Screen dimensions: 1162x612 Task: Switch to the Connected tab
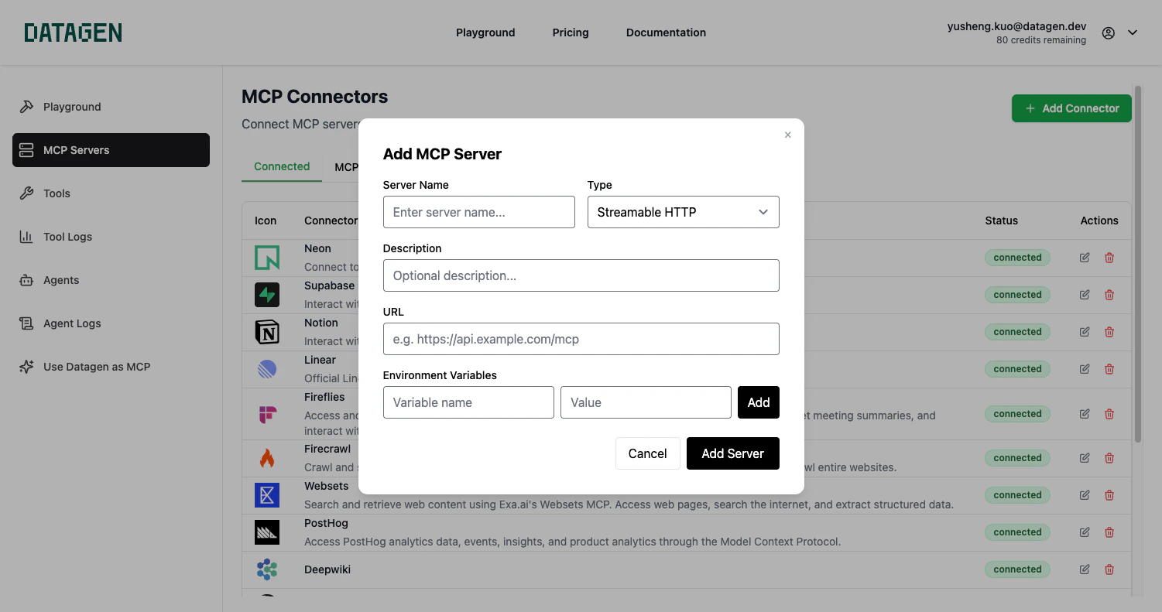(x=281, y=166)
